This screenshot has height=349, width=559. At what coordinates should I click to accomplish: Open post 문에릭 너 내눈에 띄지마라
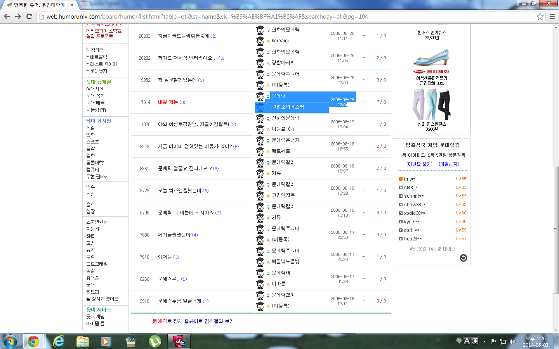[186, 213]
